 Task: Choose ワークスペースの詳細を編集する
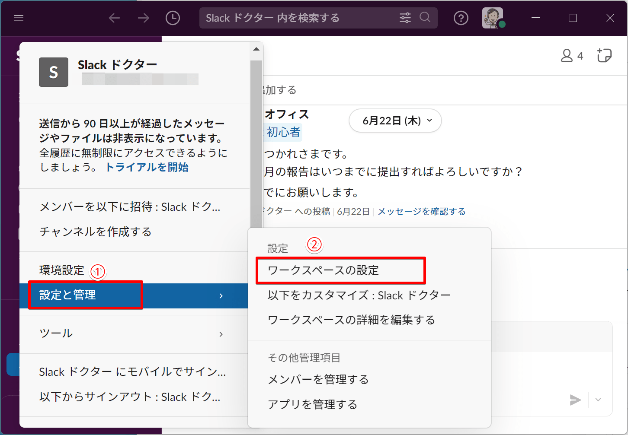(369, 320)
